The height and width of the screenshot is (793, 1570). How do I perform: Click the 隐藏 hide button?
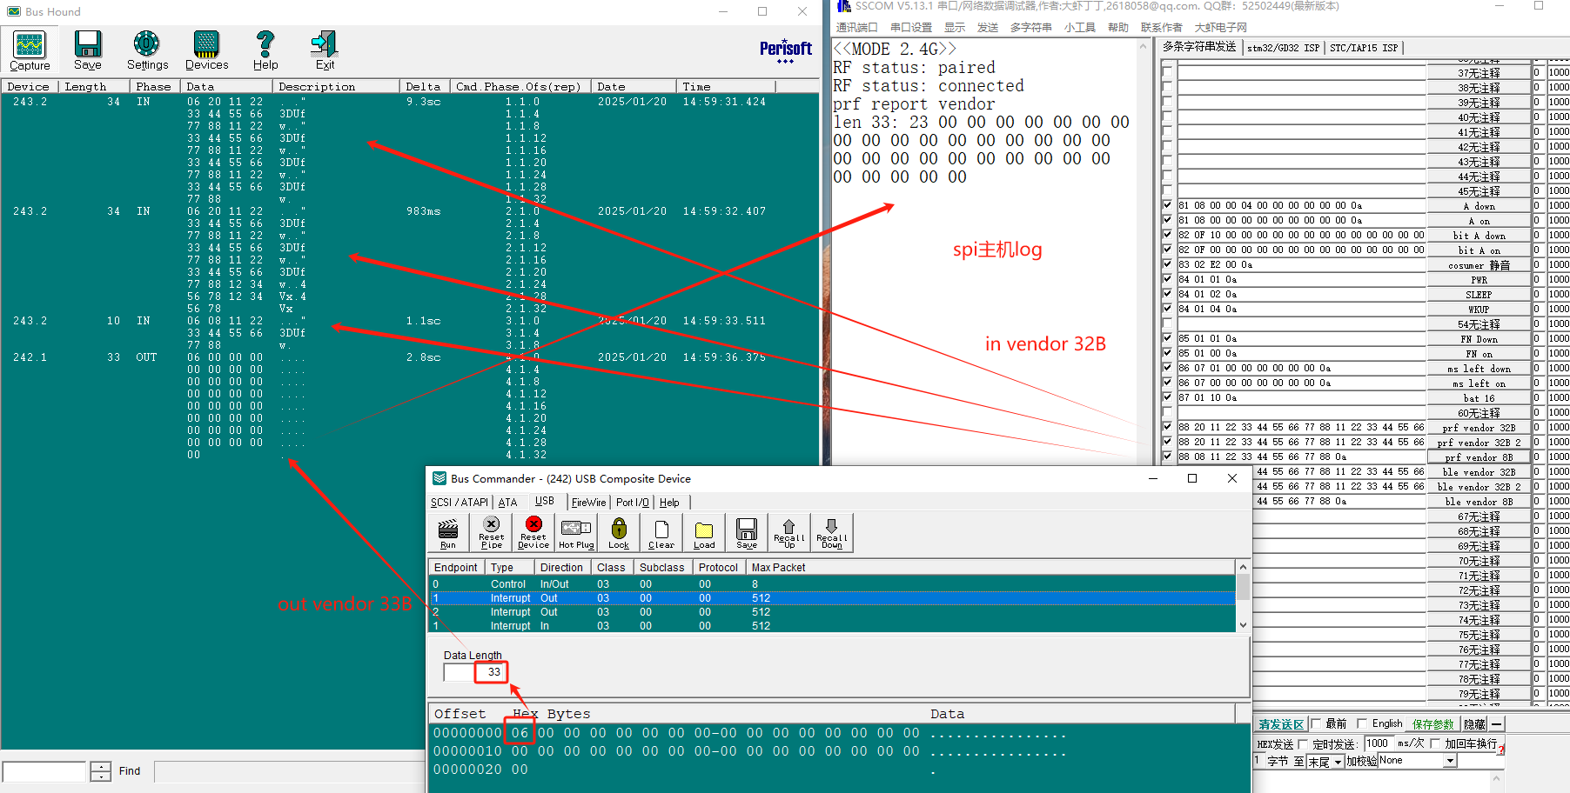tap(1474, 724)
